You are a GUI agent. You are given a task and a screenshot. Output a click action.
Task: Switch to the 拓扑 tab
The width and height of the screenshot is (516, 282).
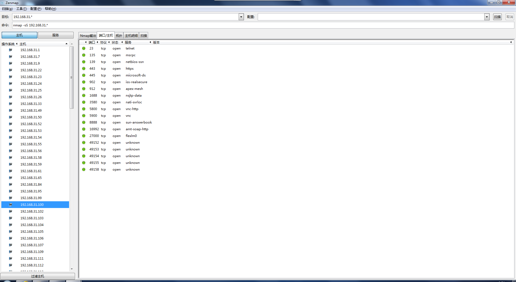[119, 36]
